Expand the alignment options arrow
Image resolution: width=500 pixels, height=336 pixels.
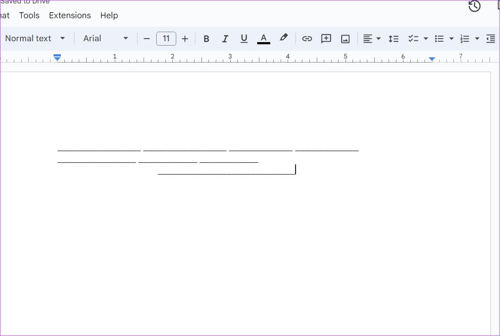click(379, 39)
